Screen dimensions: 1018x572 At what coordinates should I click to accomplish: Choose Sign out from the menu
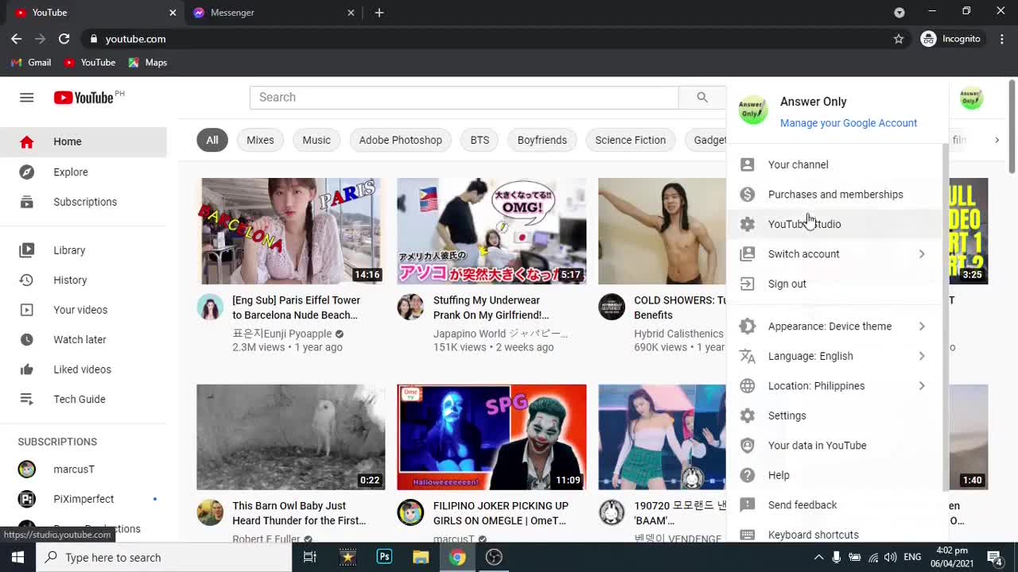coord(834,284)
